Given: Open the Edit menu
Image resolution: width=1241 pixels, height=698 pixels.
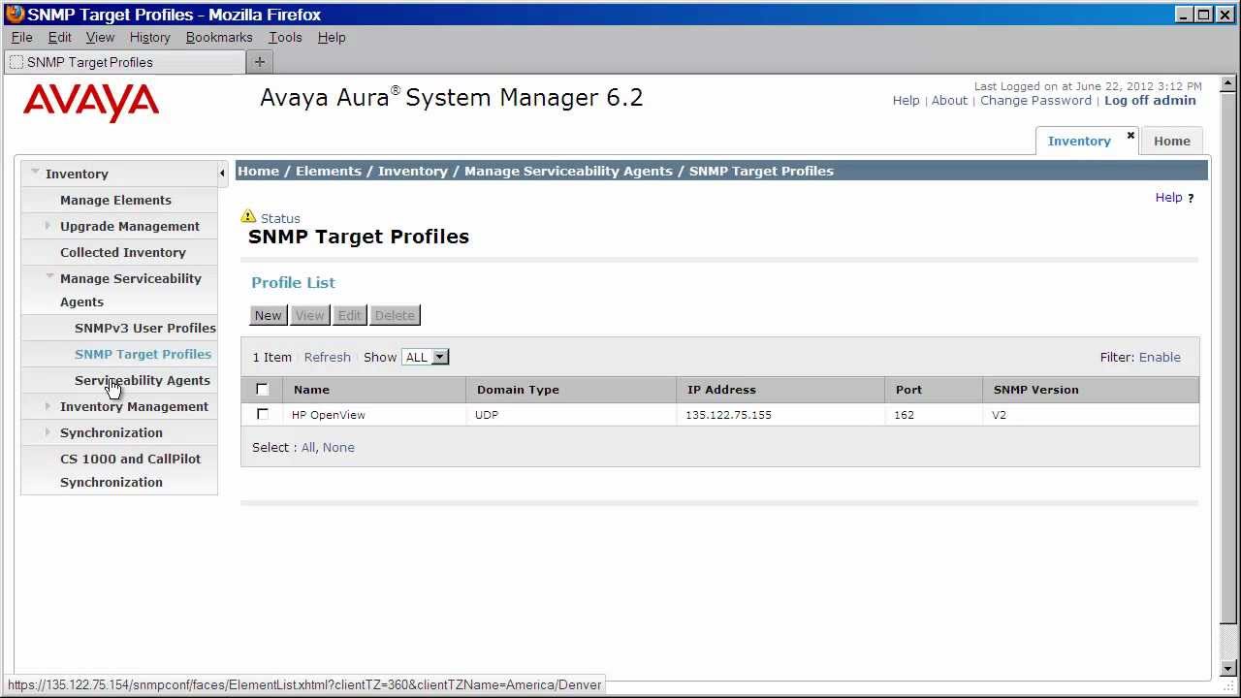Looking at the screenshot, I should [59, 37].
